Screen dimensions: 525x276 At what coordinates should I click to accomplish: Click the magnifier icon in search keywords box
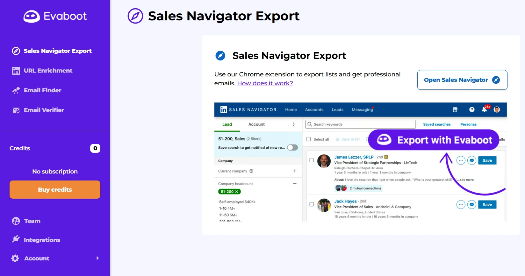coord(310,124)
